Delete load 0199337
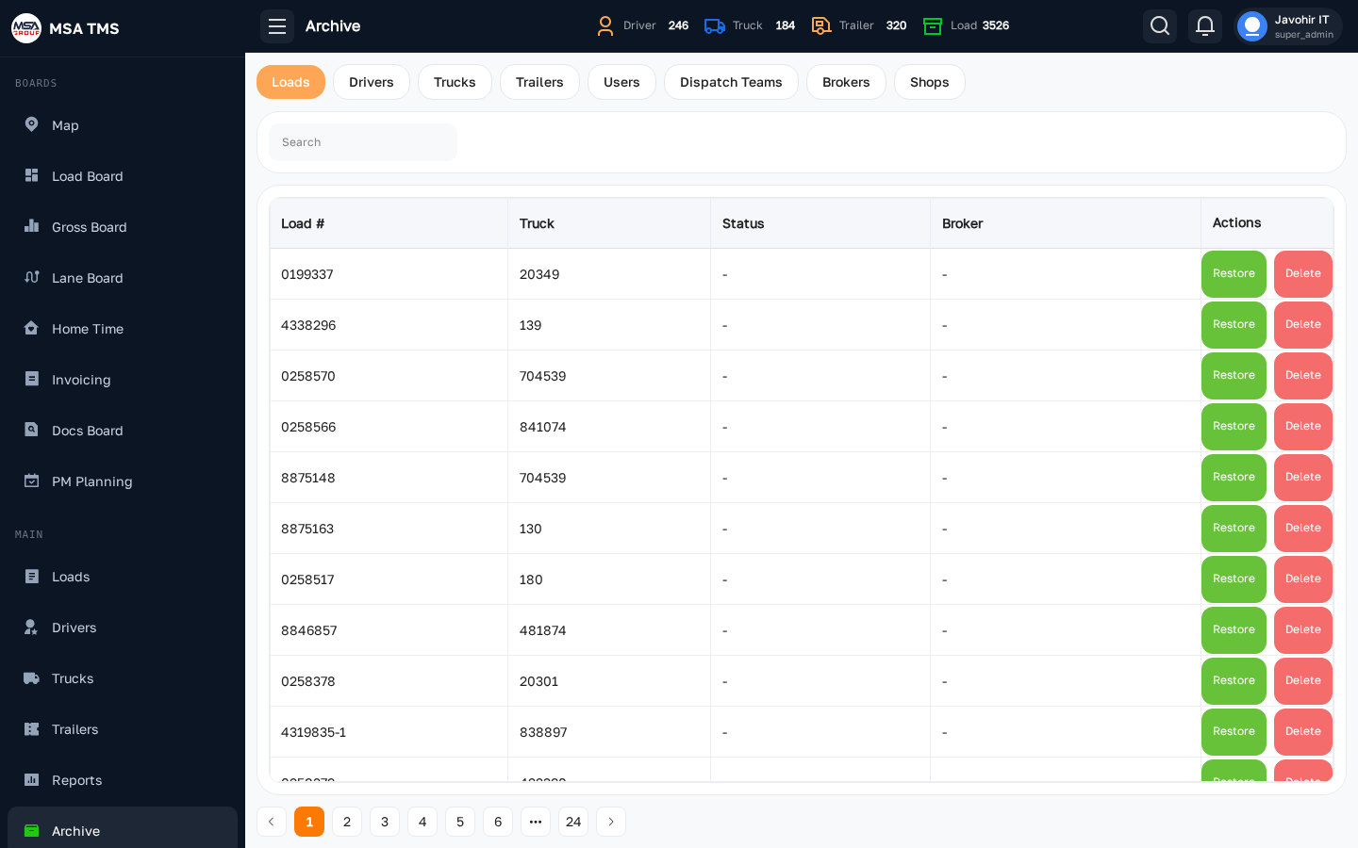 (x=1303, y=273)
